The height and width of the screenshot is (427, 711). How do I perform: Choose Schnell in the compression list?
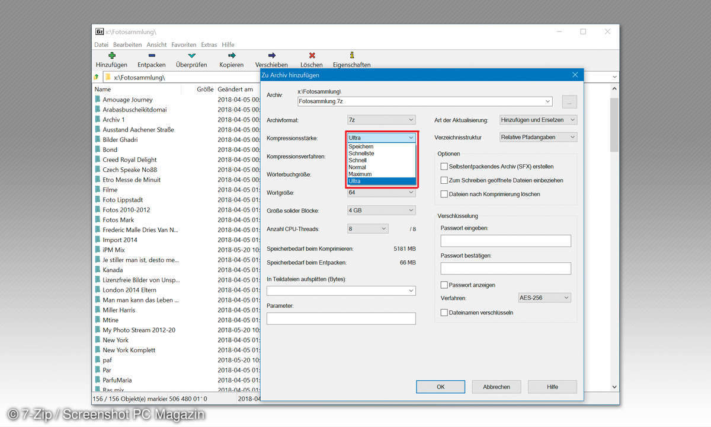tap(381, 160)
